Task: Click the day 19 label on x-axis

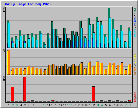Action: (81, 105)
